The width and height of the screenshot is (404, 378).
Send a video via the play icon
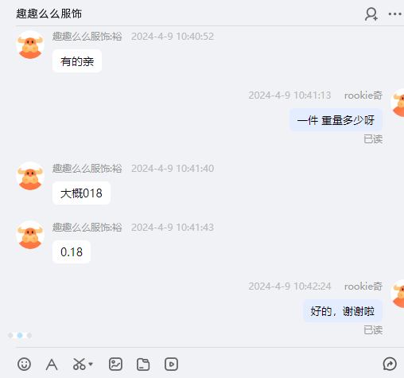(x=171, y=364)
